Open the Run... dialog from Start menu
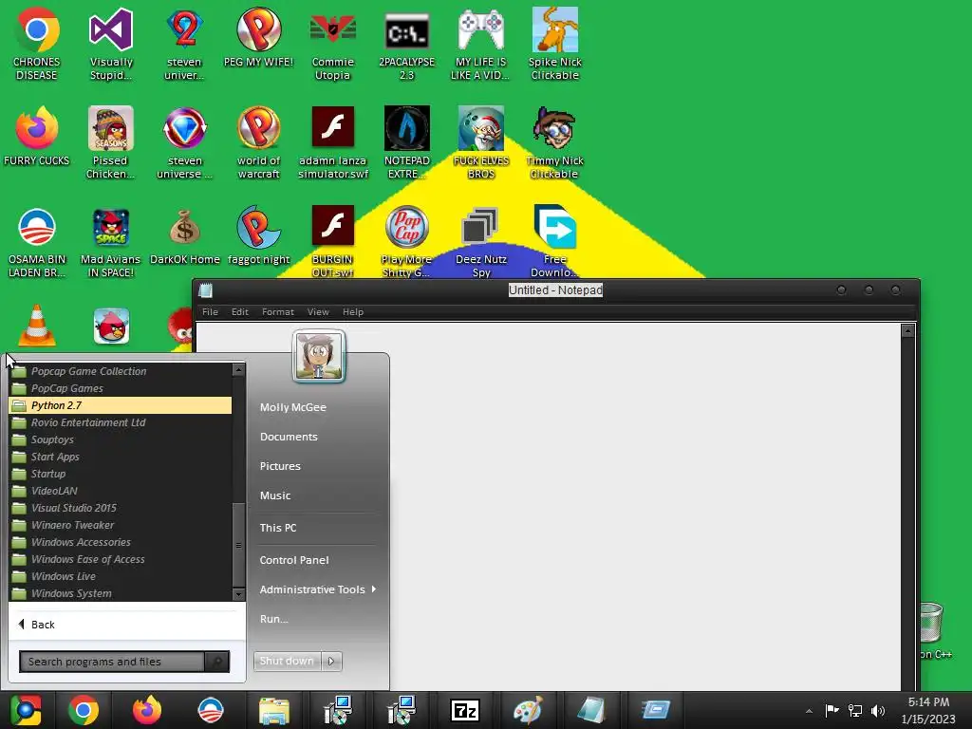The width and height of the screenshot is (972, 729). pos(274,619)
